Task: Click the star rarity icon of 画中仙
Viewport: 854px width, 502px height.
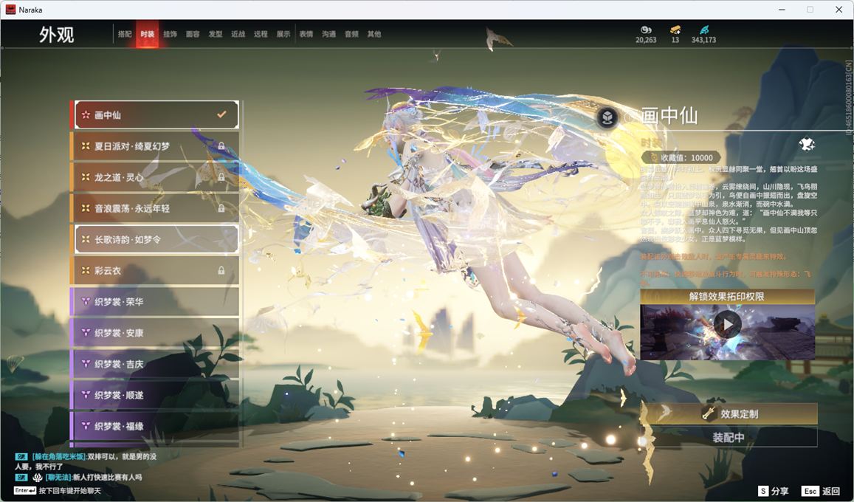Action: pyautogui.click(x=86, y=115)
